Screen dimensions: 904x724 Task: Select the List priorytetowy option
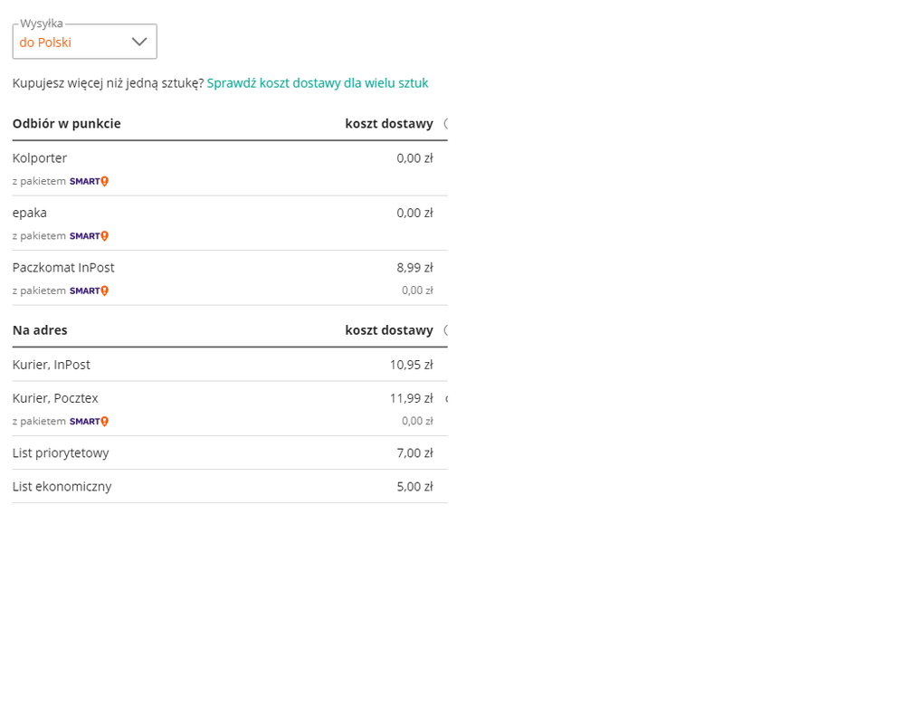(61, 452)
